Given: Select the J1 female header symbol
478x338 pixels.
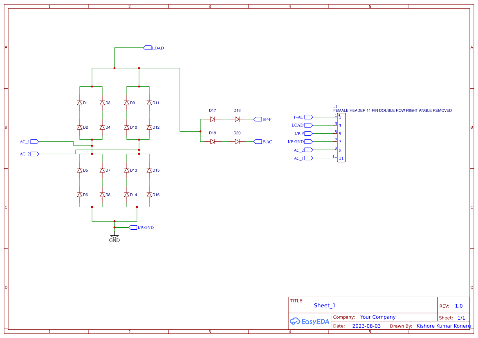Looking at the screenshot, I should click(341, 137).
